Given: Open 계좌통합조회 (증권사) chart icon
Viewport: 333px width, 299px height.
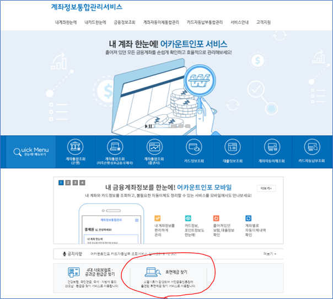Looking at the screenshot, I should click(x=154, y=147).
